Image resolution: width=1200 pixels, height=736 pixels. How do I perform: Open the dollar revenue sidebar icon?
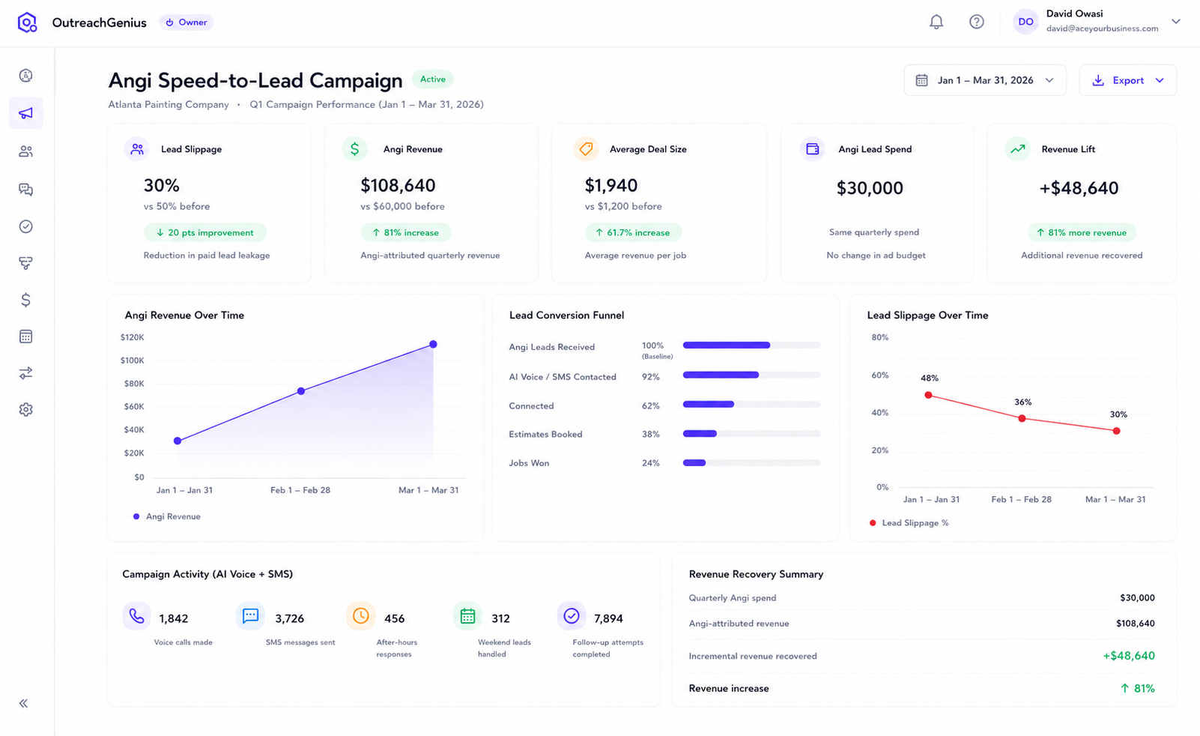point(26,300)
